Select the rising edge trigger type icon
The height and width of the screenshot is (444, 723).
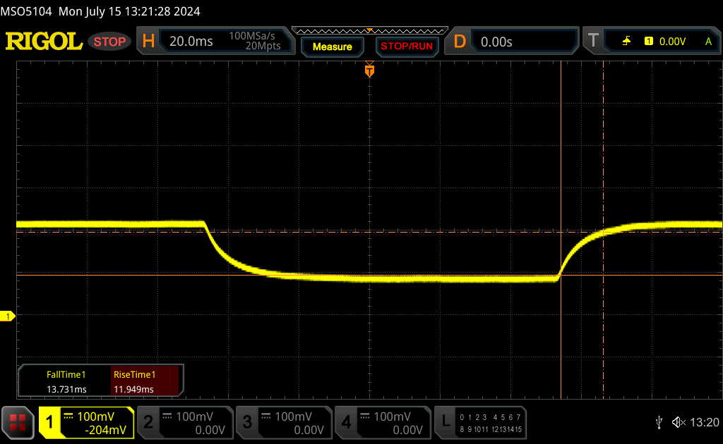[626, 42]
